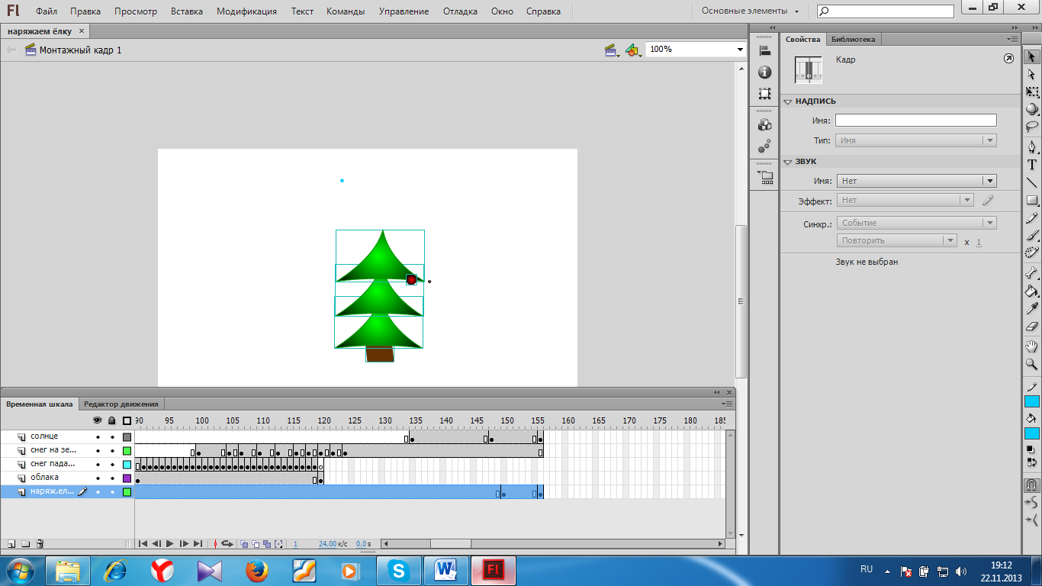Create a new layer in timeline
Screen dimensions: 1042x586
click(11, 544)
